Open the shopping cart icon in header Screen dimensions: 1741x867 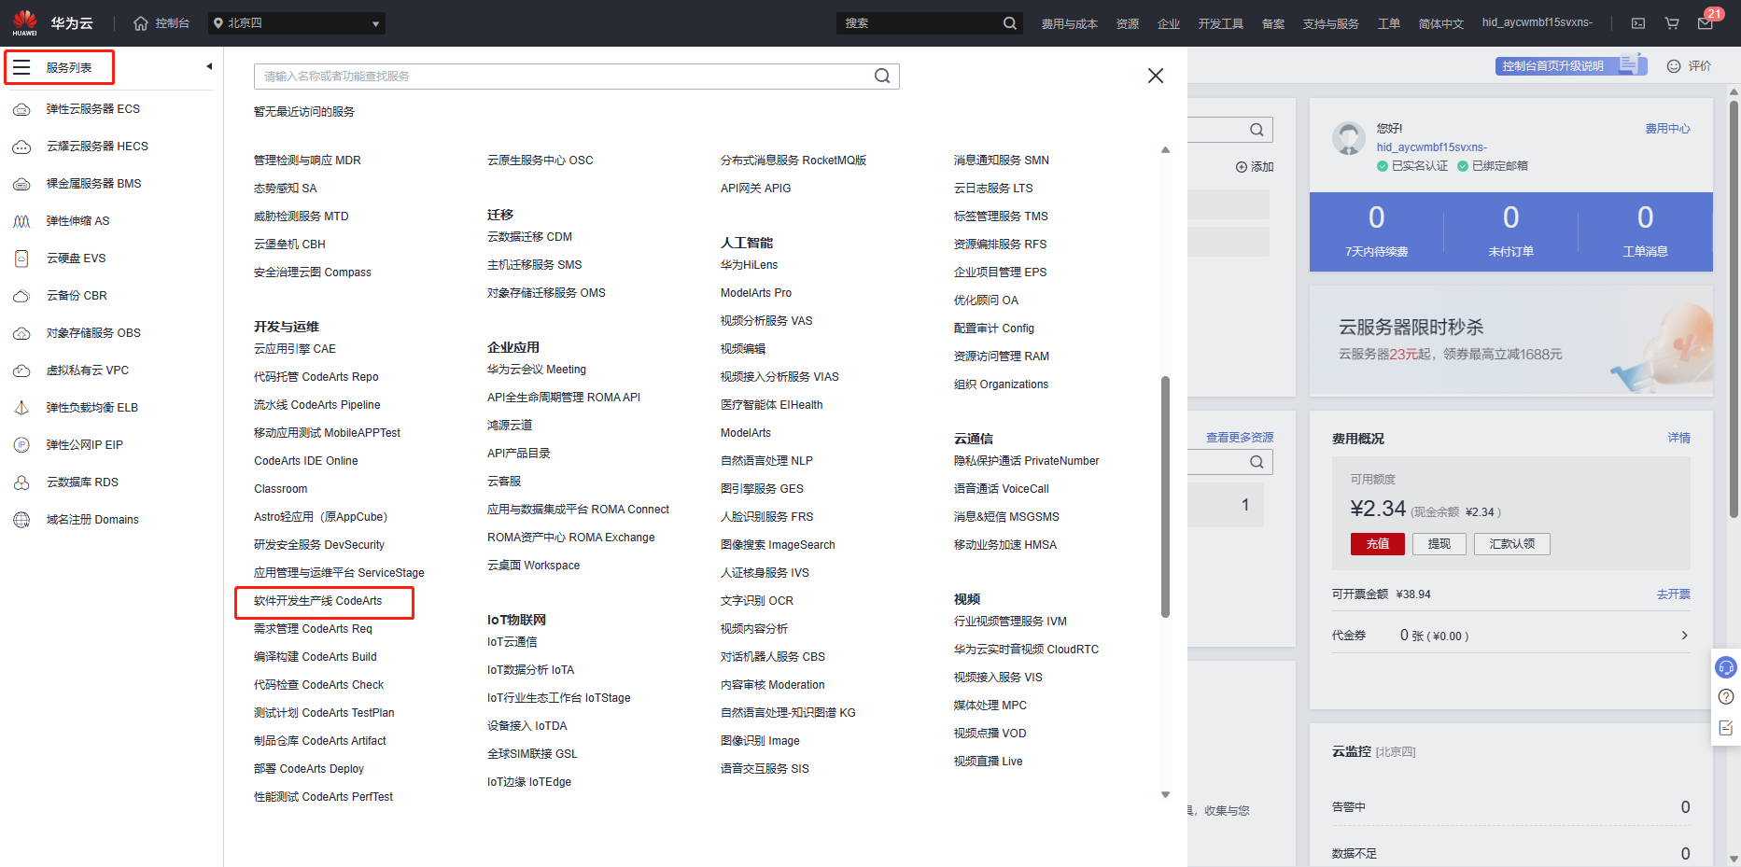[x=1672, y=23]
